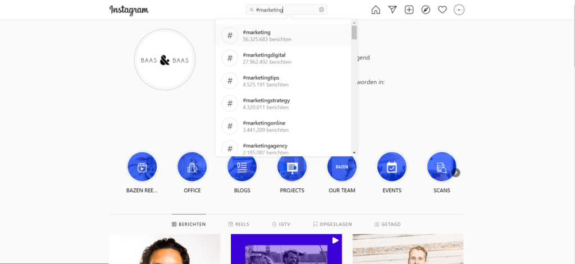This screenshot has height=264, width=575.
Task: Click hash icon beside #marketingonline
Action: point(230,126)
